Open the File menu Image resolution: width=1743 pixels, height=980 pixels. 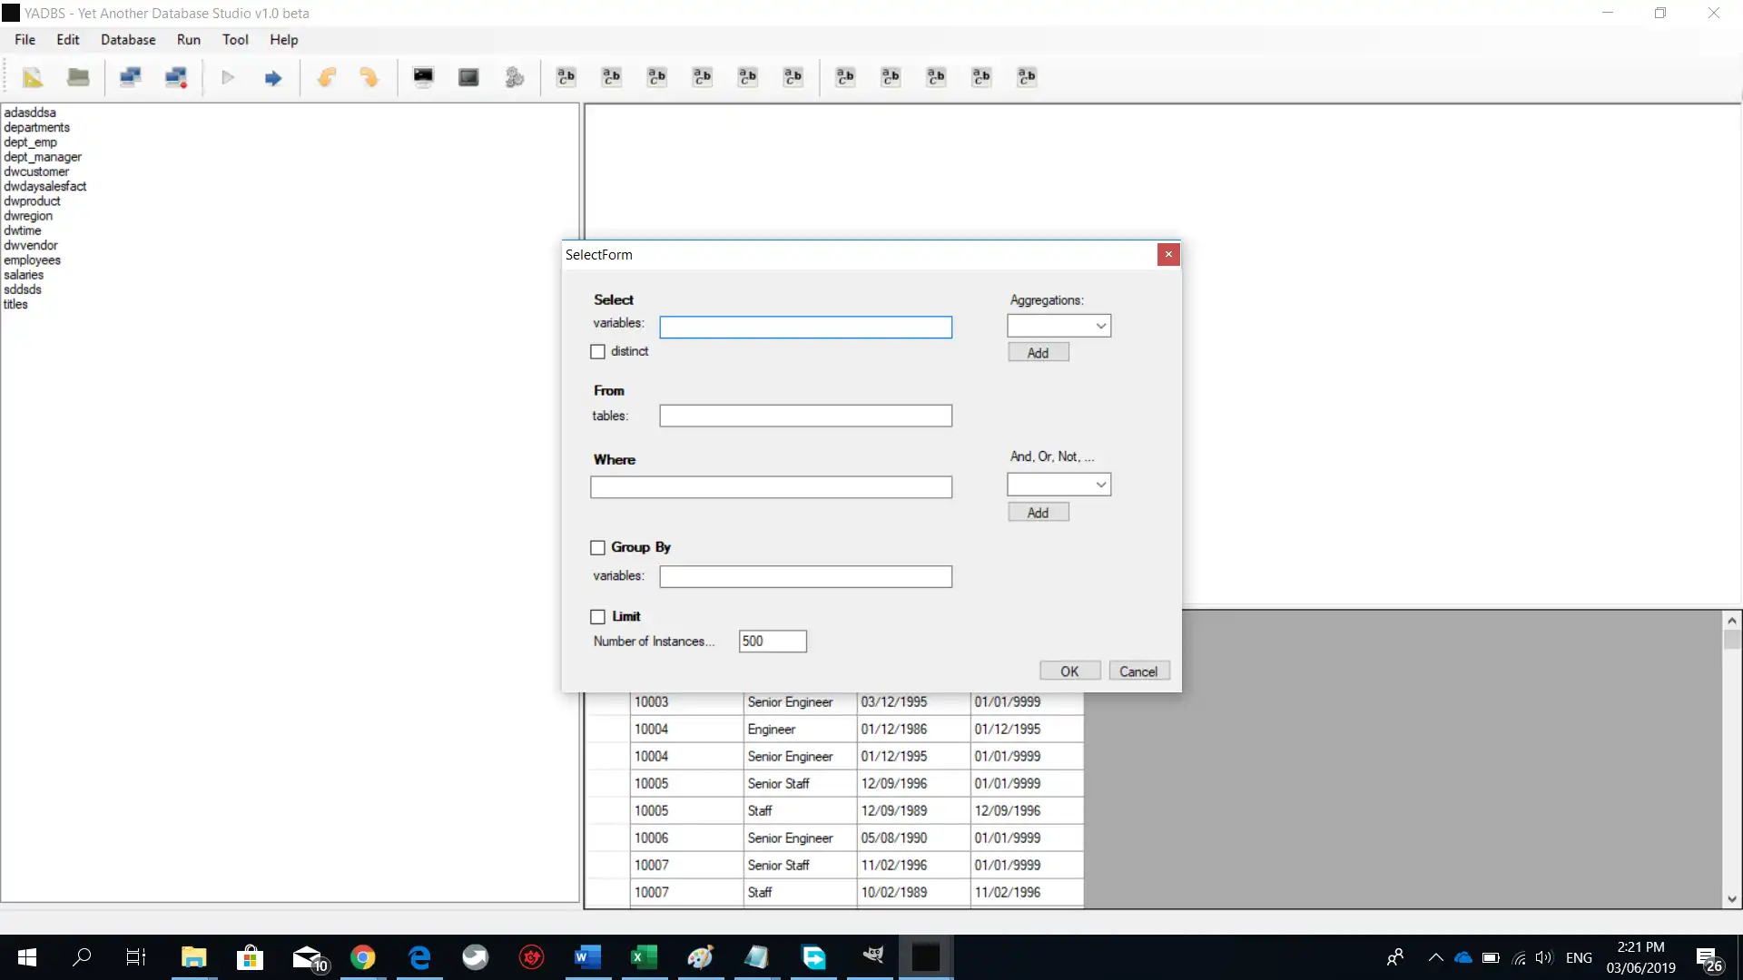click(25, 40)
